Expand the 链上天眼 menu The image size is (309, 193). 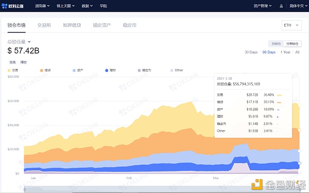[x=65, y=6]
